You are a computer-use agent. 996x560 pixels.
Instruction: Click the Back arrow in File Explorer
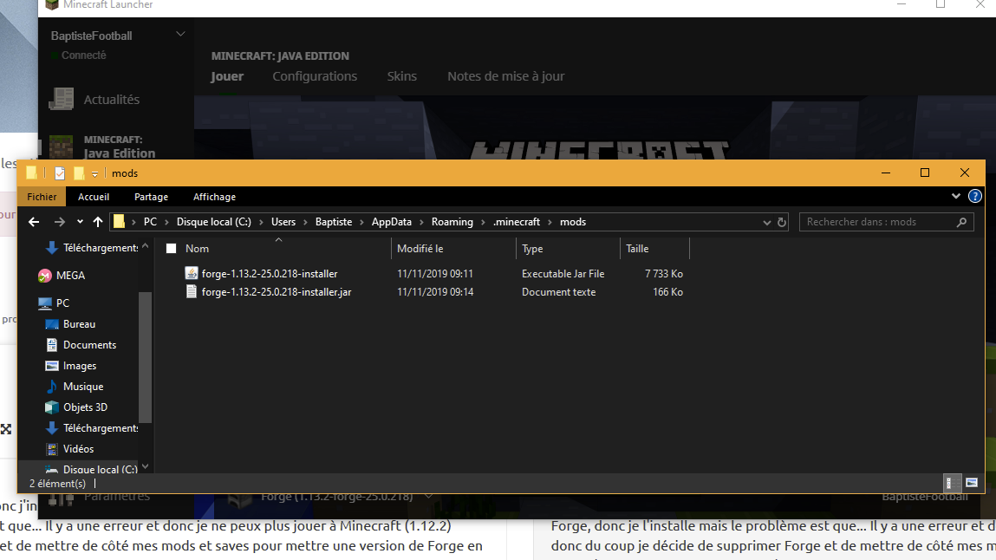point(34,222)
